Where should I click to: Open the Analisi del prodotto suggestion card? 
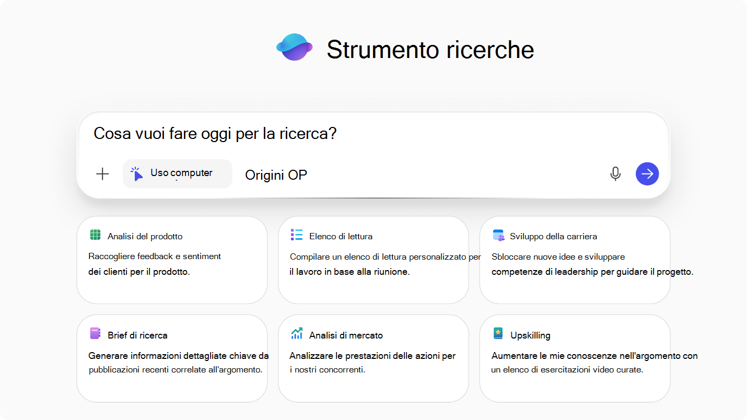[172, 260]
